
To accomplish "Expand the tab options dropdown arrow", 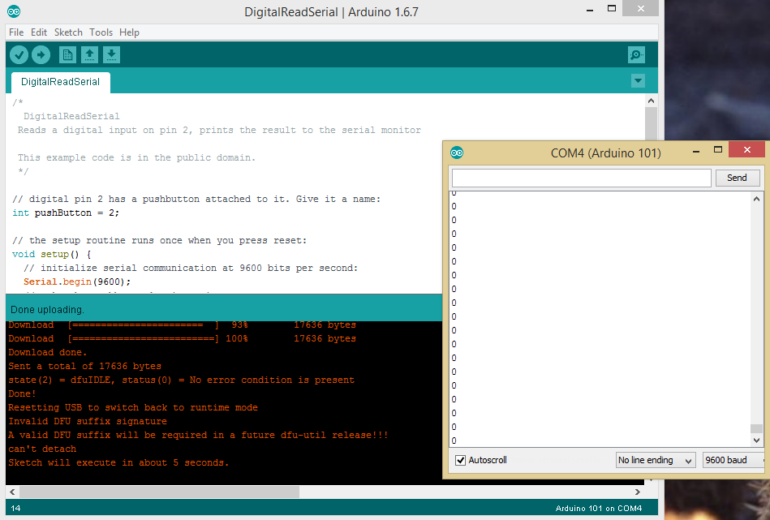I will pyautogui.click(x=638, y=81).
